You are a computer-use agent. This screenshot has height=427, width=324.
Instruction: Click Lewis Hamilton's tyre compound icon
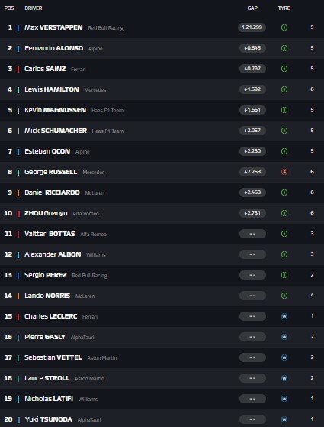tap(284, 89)
